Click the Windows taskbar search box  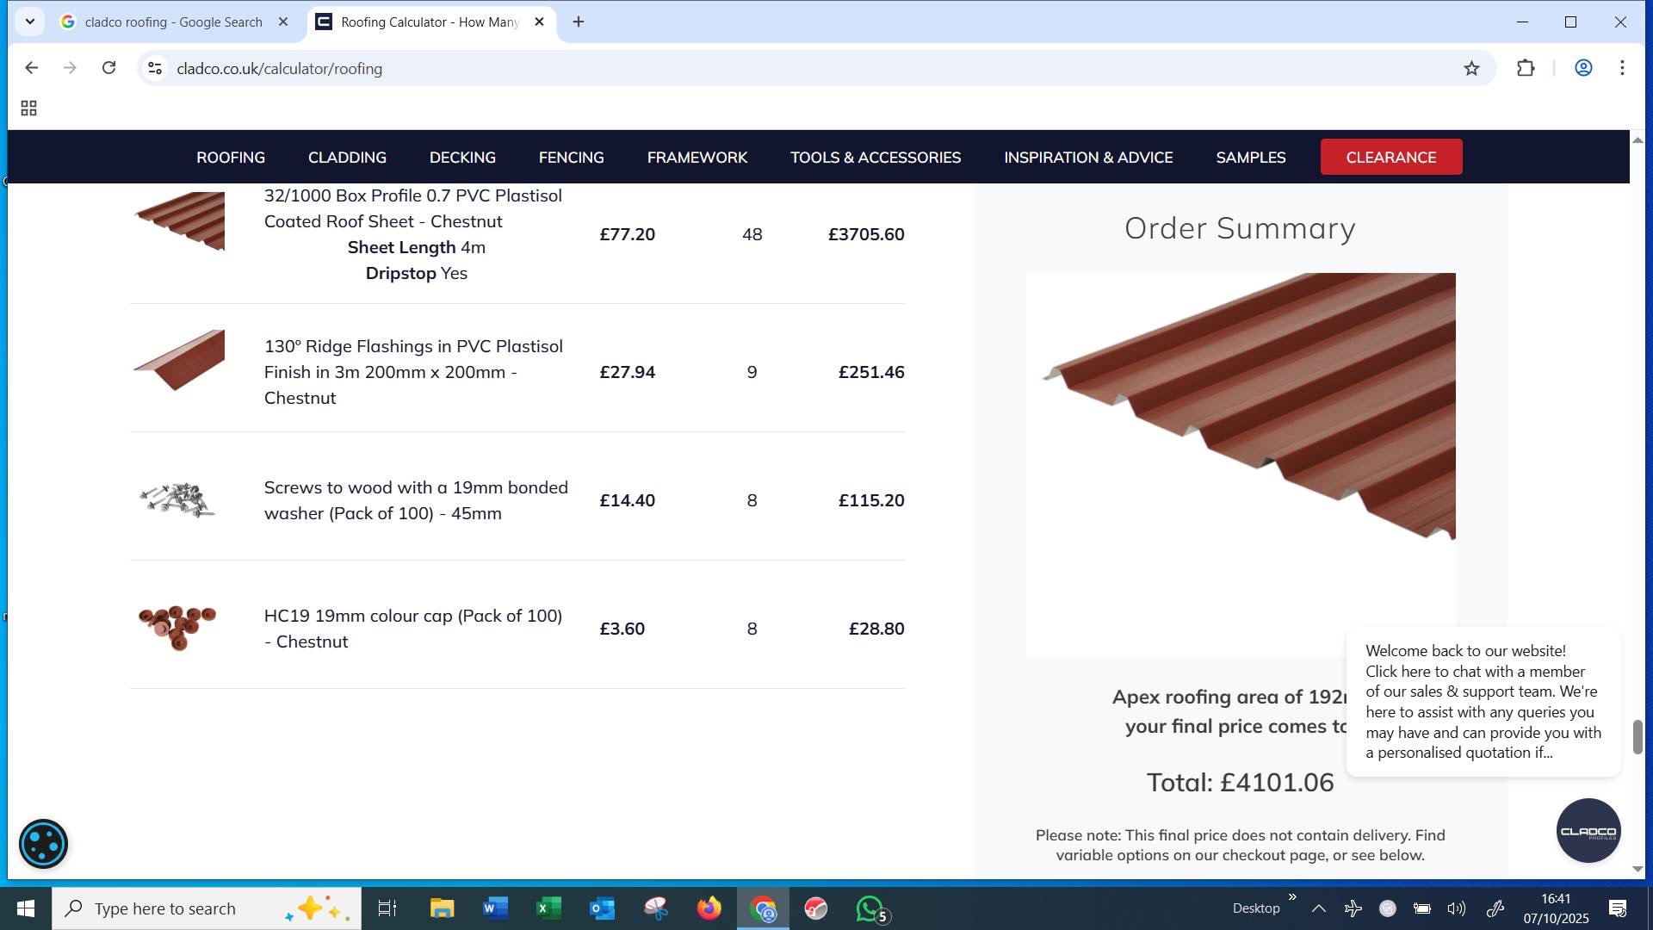pos(207,908)
